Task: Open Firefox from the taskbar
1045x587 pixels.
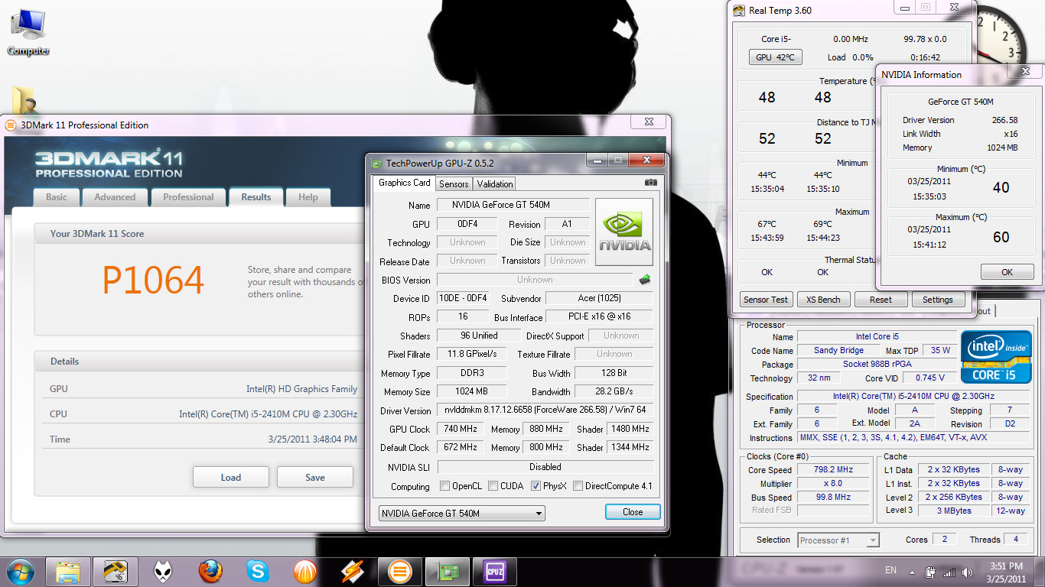Action: coord(210,572)
